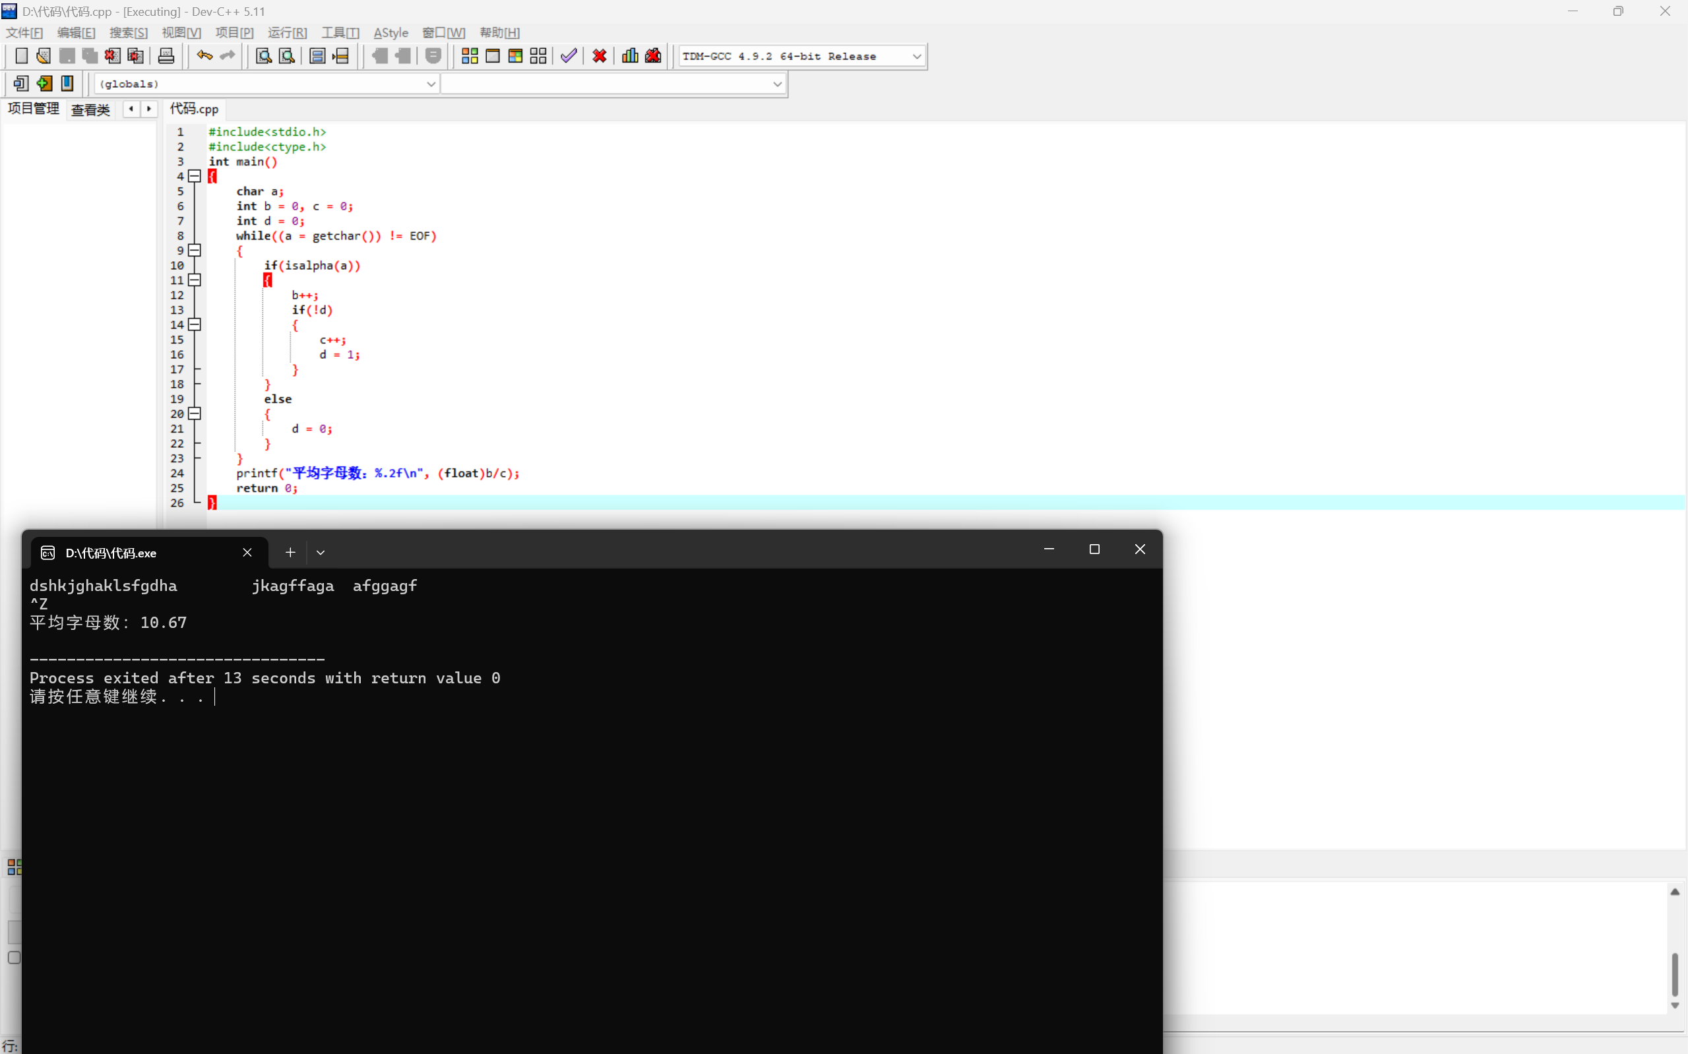Screen dimensions: 1688x1054
Task: Open the (globals) scope dropdown
Action: [431, 84]
